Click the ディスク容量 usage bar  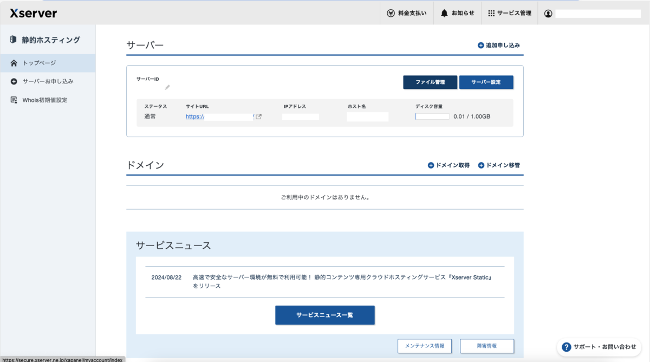click(432, 116)
